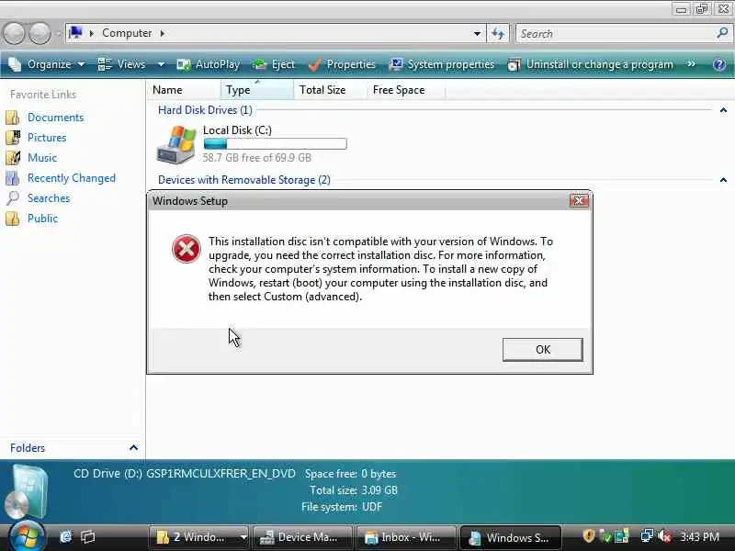Open Documents in Favorite Links
735x551 pixels.
(55, 118)
